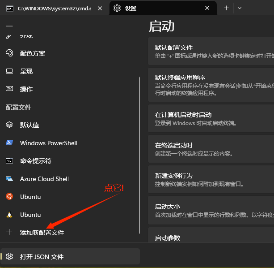
Task: Select the 呈现 laptop icon
Action: pos(9,71)
